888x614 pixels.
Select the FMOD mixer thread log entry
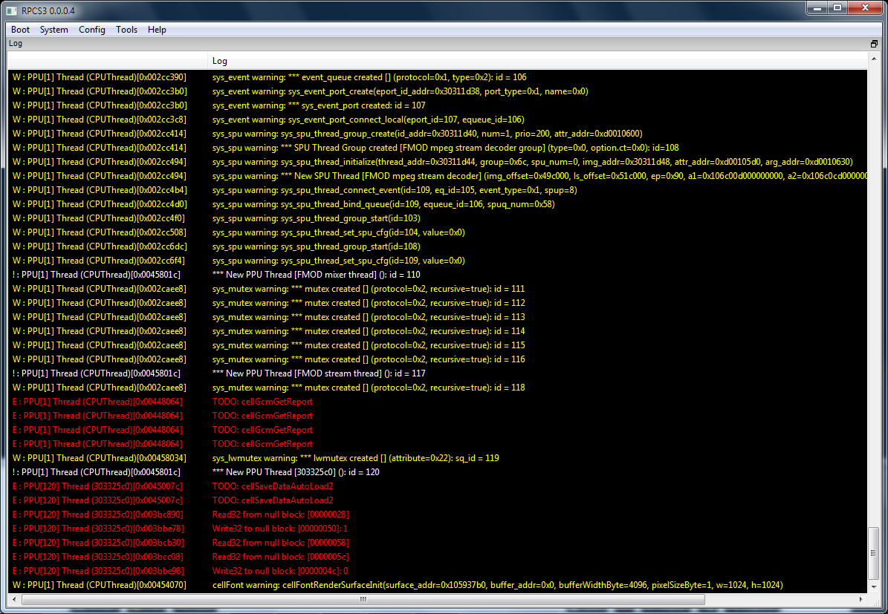click(x=316, y=275)
